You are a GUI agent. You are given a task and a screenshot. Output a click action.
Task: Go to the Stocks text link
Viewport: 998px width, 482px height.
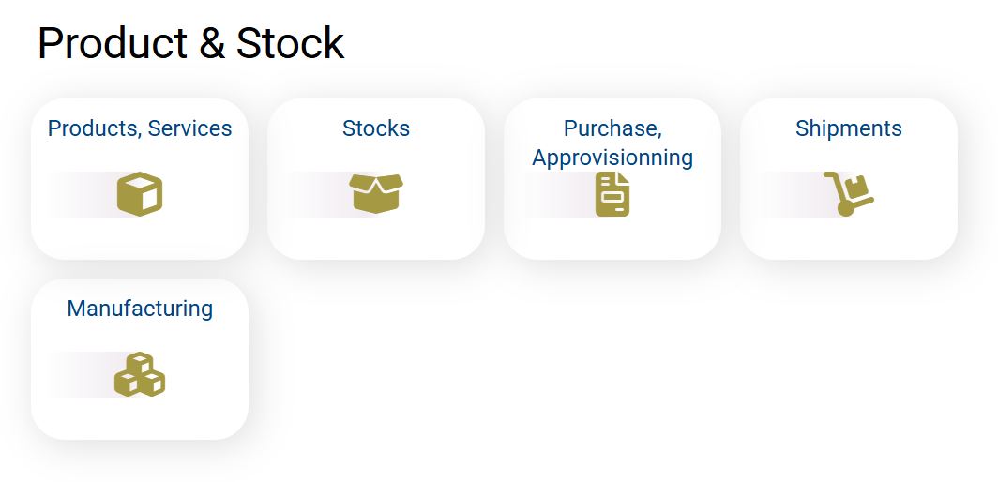(x=376, y=128)
